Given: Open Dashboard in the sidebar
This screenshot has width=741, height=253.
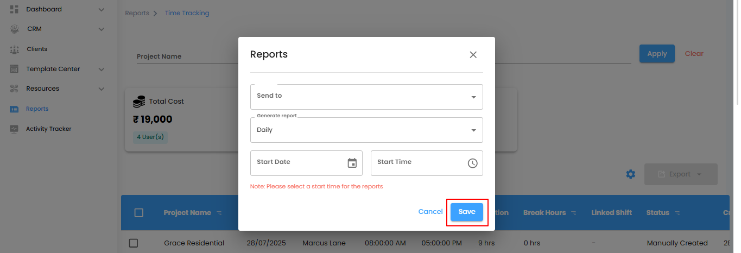Looking at the screenshot, I should coord(44,9).
